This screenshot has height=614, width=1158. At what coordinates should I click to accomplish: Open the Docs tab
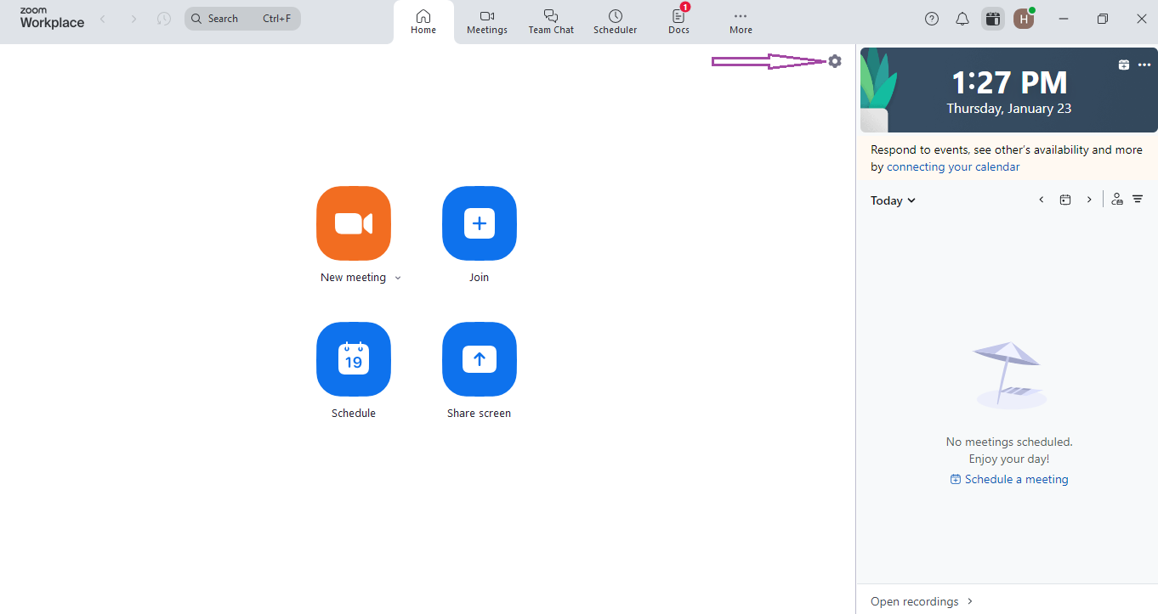(x=678, y=22)
